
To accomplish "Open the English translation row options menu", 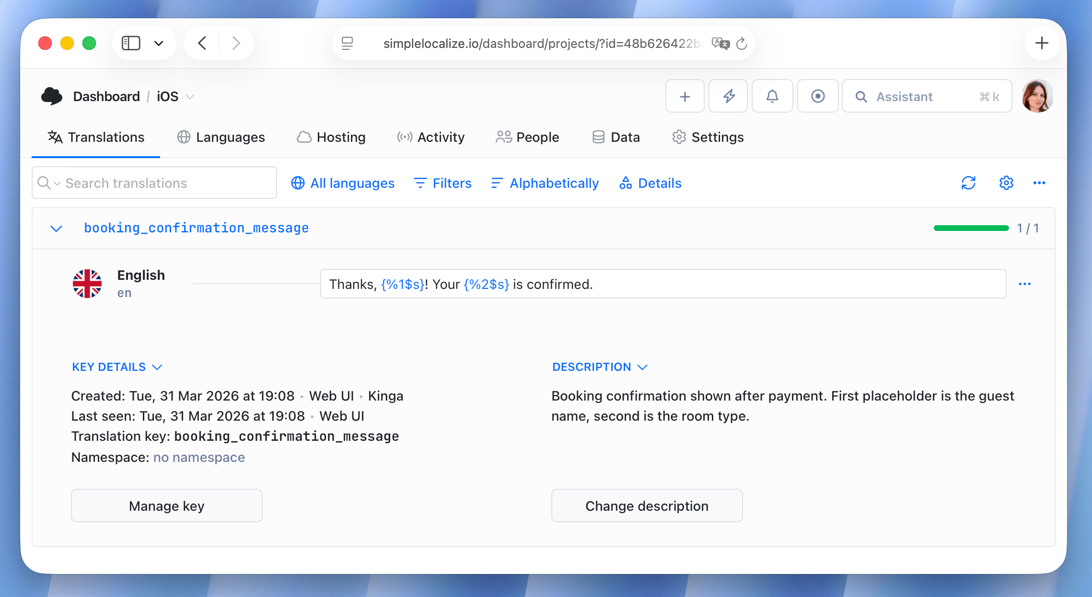I will tap(1025, 284).
